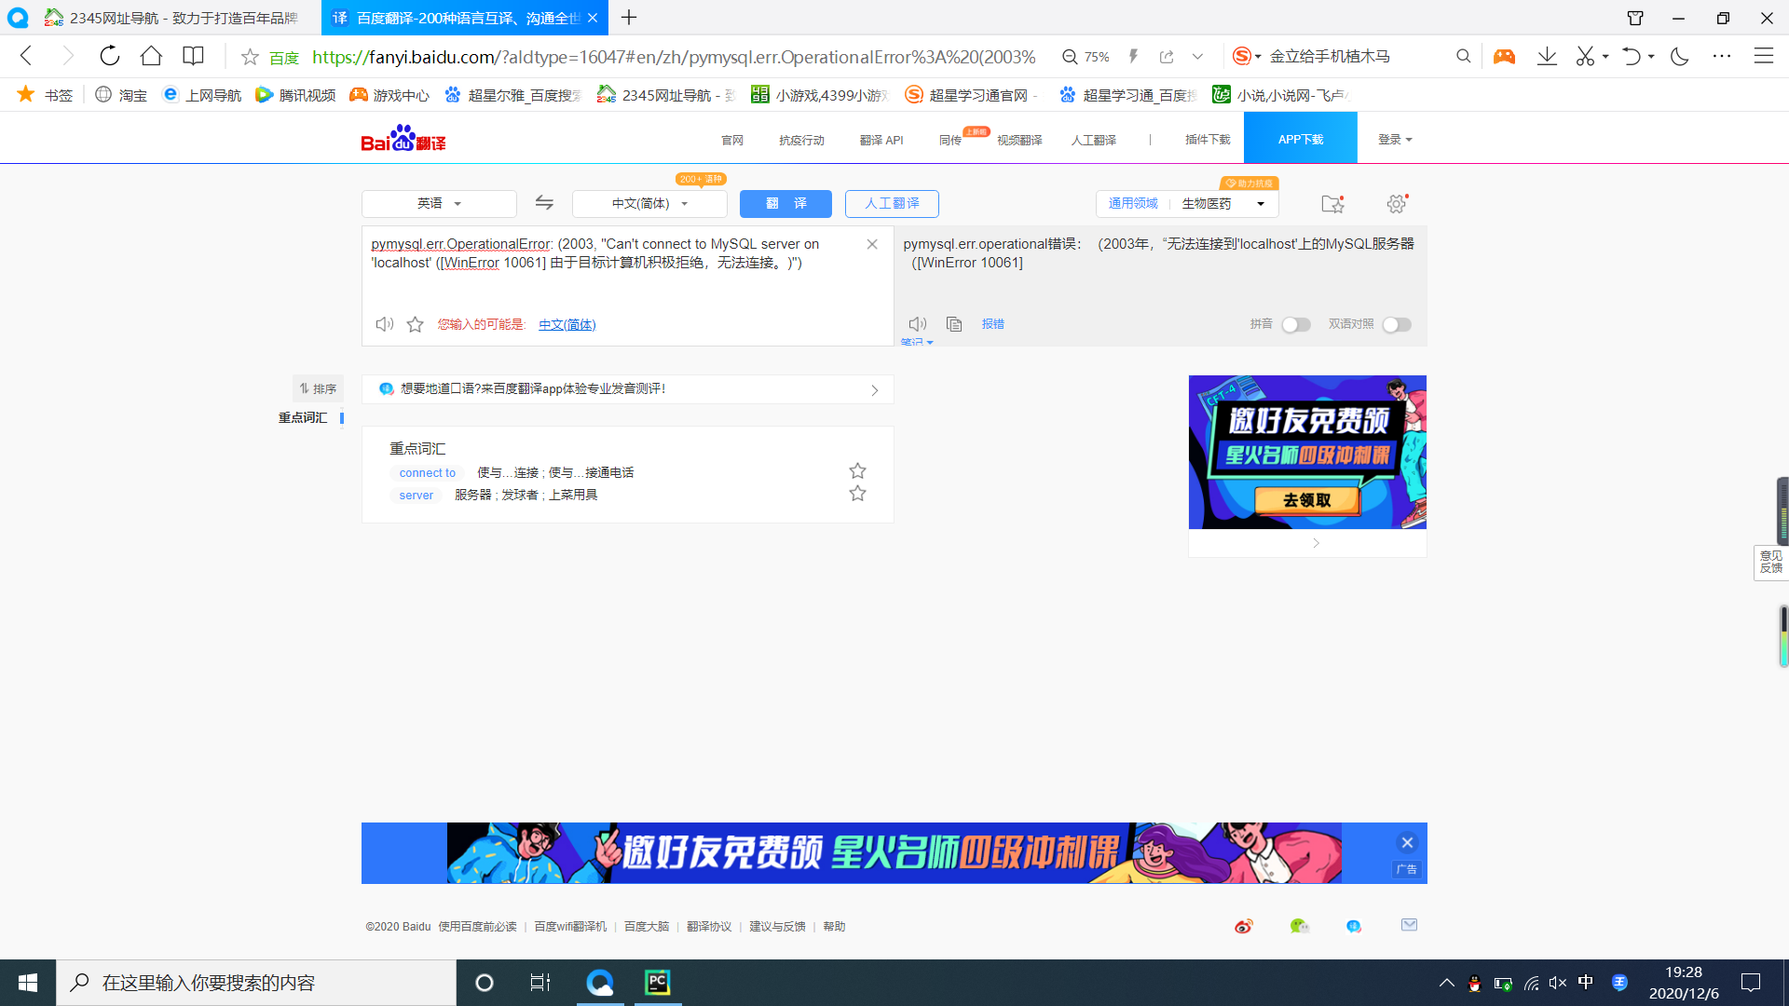
Task: Open translation settings gear icon
Action: coord(1396,204)
